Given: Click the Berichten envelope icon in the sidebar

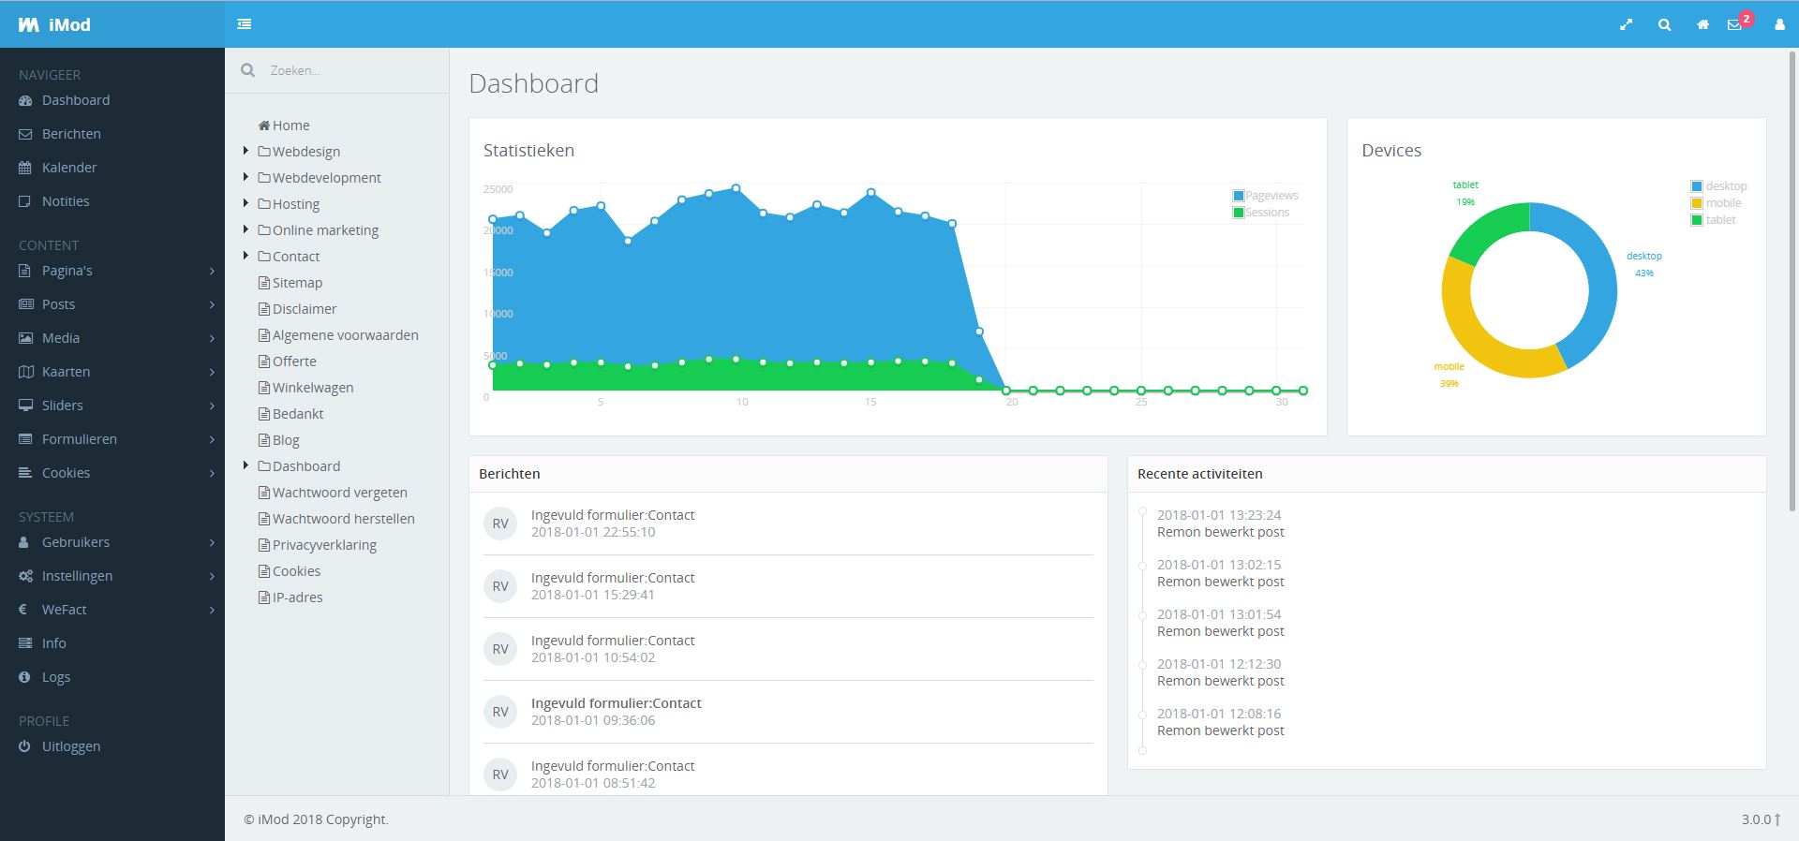Looking at the screenshot, I should click(25, 134).
